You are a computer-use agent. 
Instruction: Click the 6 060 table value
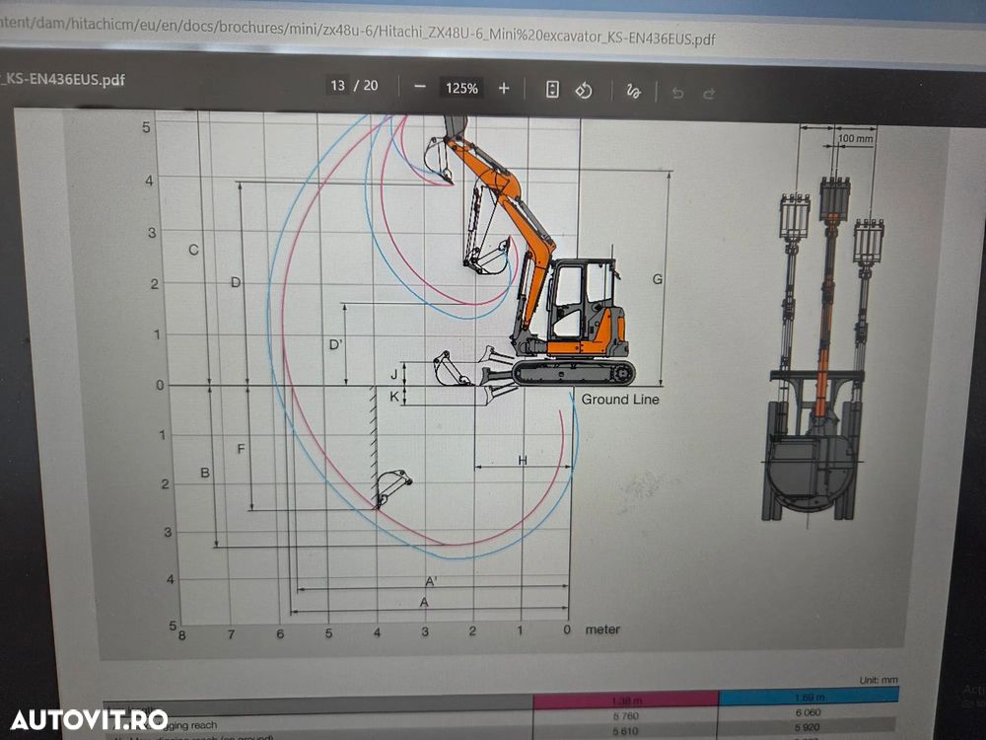click(809, 712)
